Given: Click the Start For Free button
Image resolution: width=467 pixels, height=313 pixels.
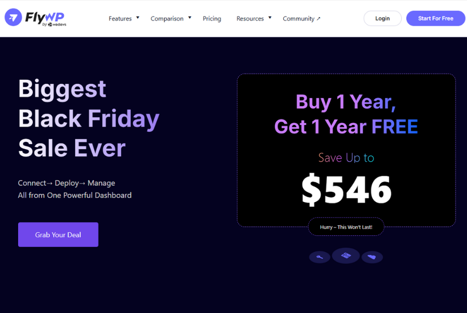Looking at the screenshot, I should pyautogui.click(x=435, y=18).
